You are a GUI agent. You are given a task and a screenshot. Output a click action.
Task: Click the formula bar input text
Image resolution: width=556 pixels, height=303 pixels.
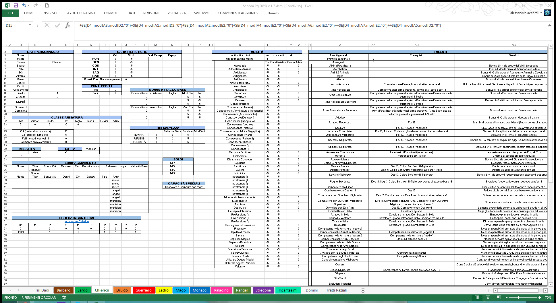(258, 26)
